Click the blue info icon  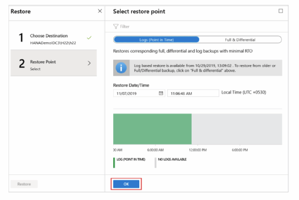(121, 68)
